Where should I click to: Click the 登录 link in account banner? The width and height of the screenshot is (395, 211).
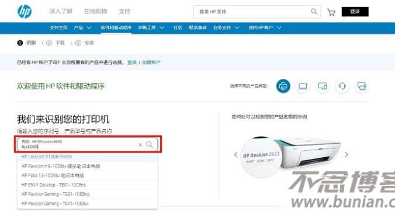tap(131, 63)
